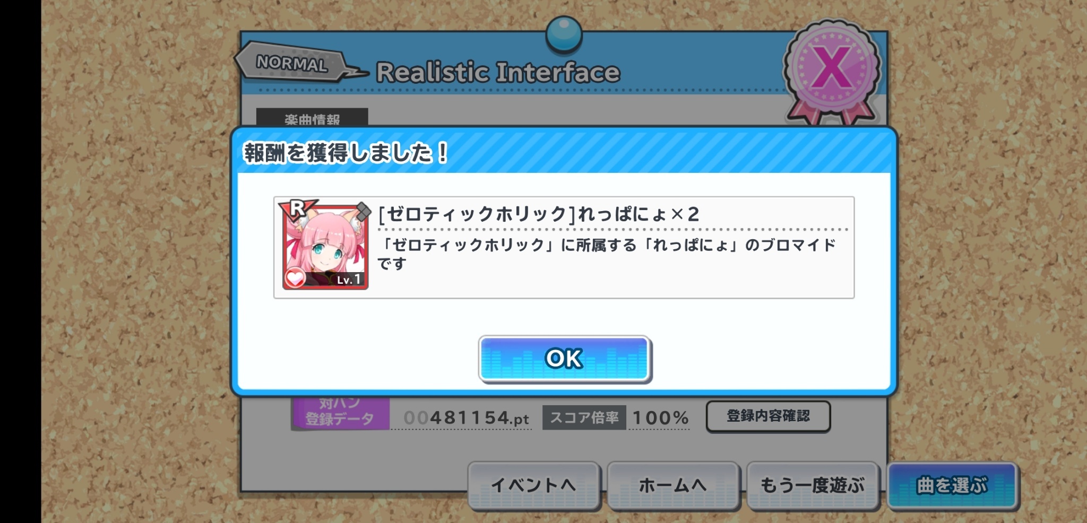The width and height of the screenshot is (1087, 523).
Task: Confirm the reward with the OK button
Action: tap(564, 359)
